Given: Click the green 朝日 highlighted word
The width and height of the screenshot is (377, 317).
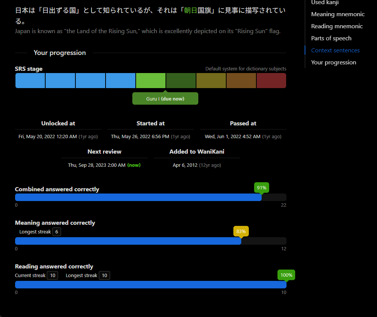Looking at the screenshot, I should [190, 10].
